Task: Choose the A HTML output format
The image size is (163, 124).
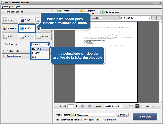Action: point(27,28)
